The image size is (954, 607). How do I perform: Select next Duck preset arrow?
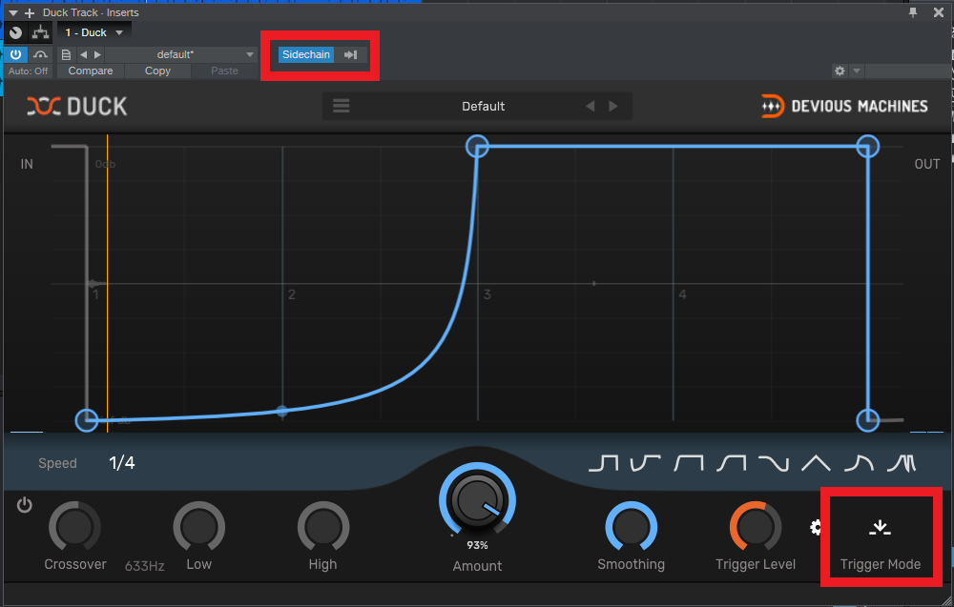pyautogui.click(x=613, y=107)
